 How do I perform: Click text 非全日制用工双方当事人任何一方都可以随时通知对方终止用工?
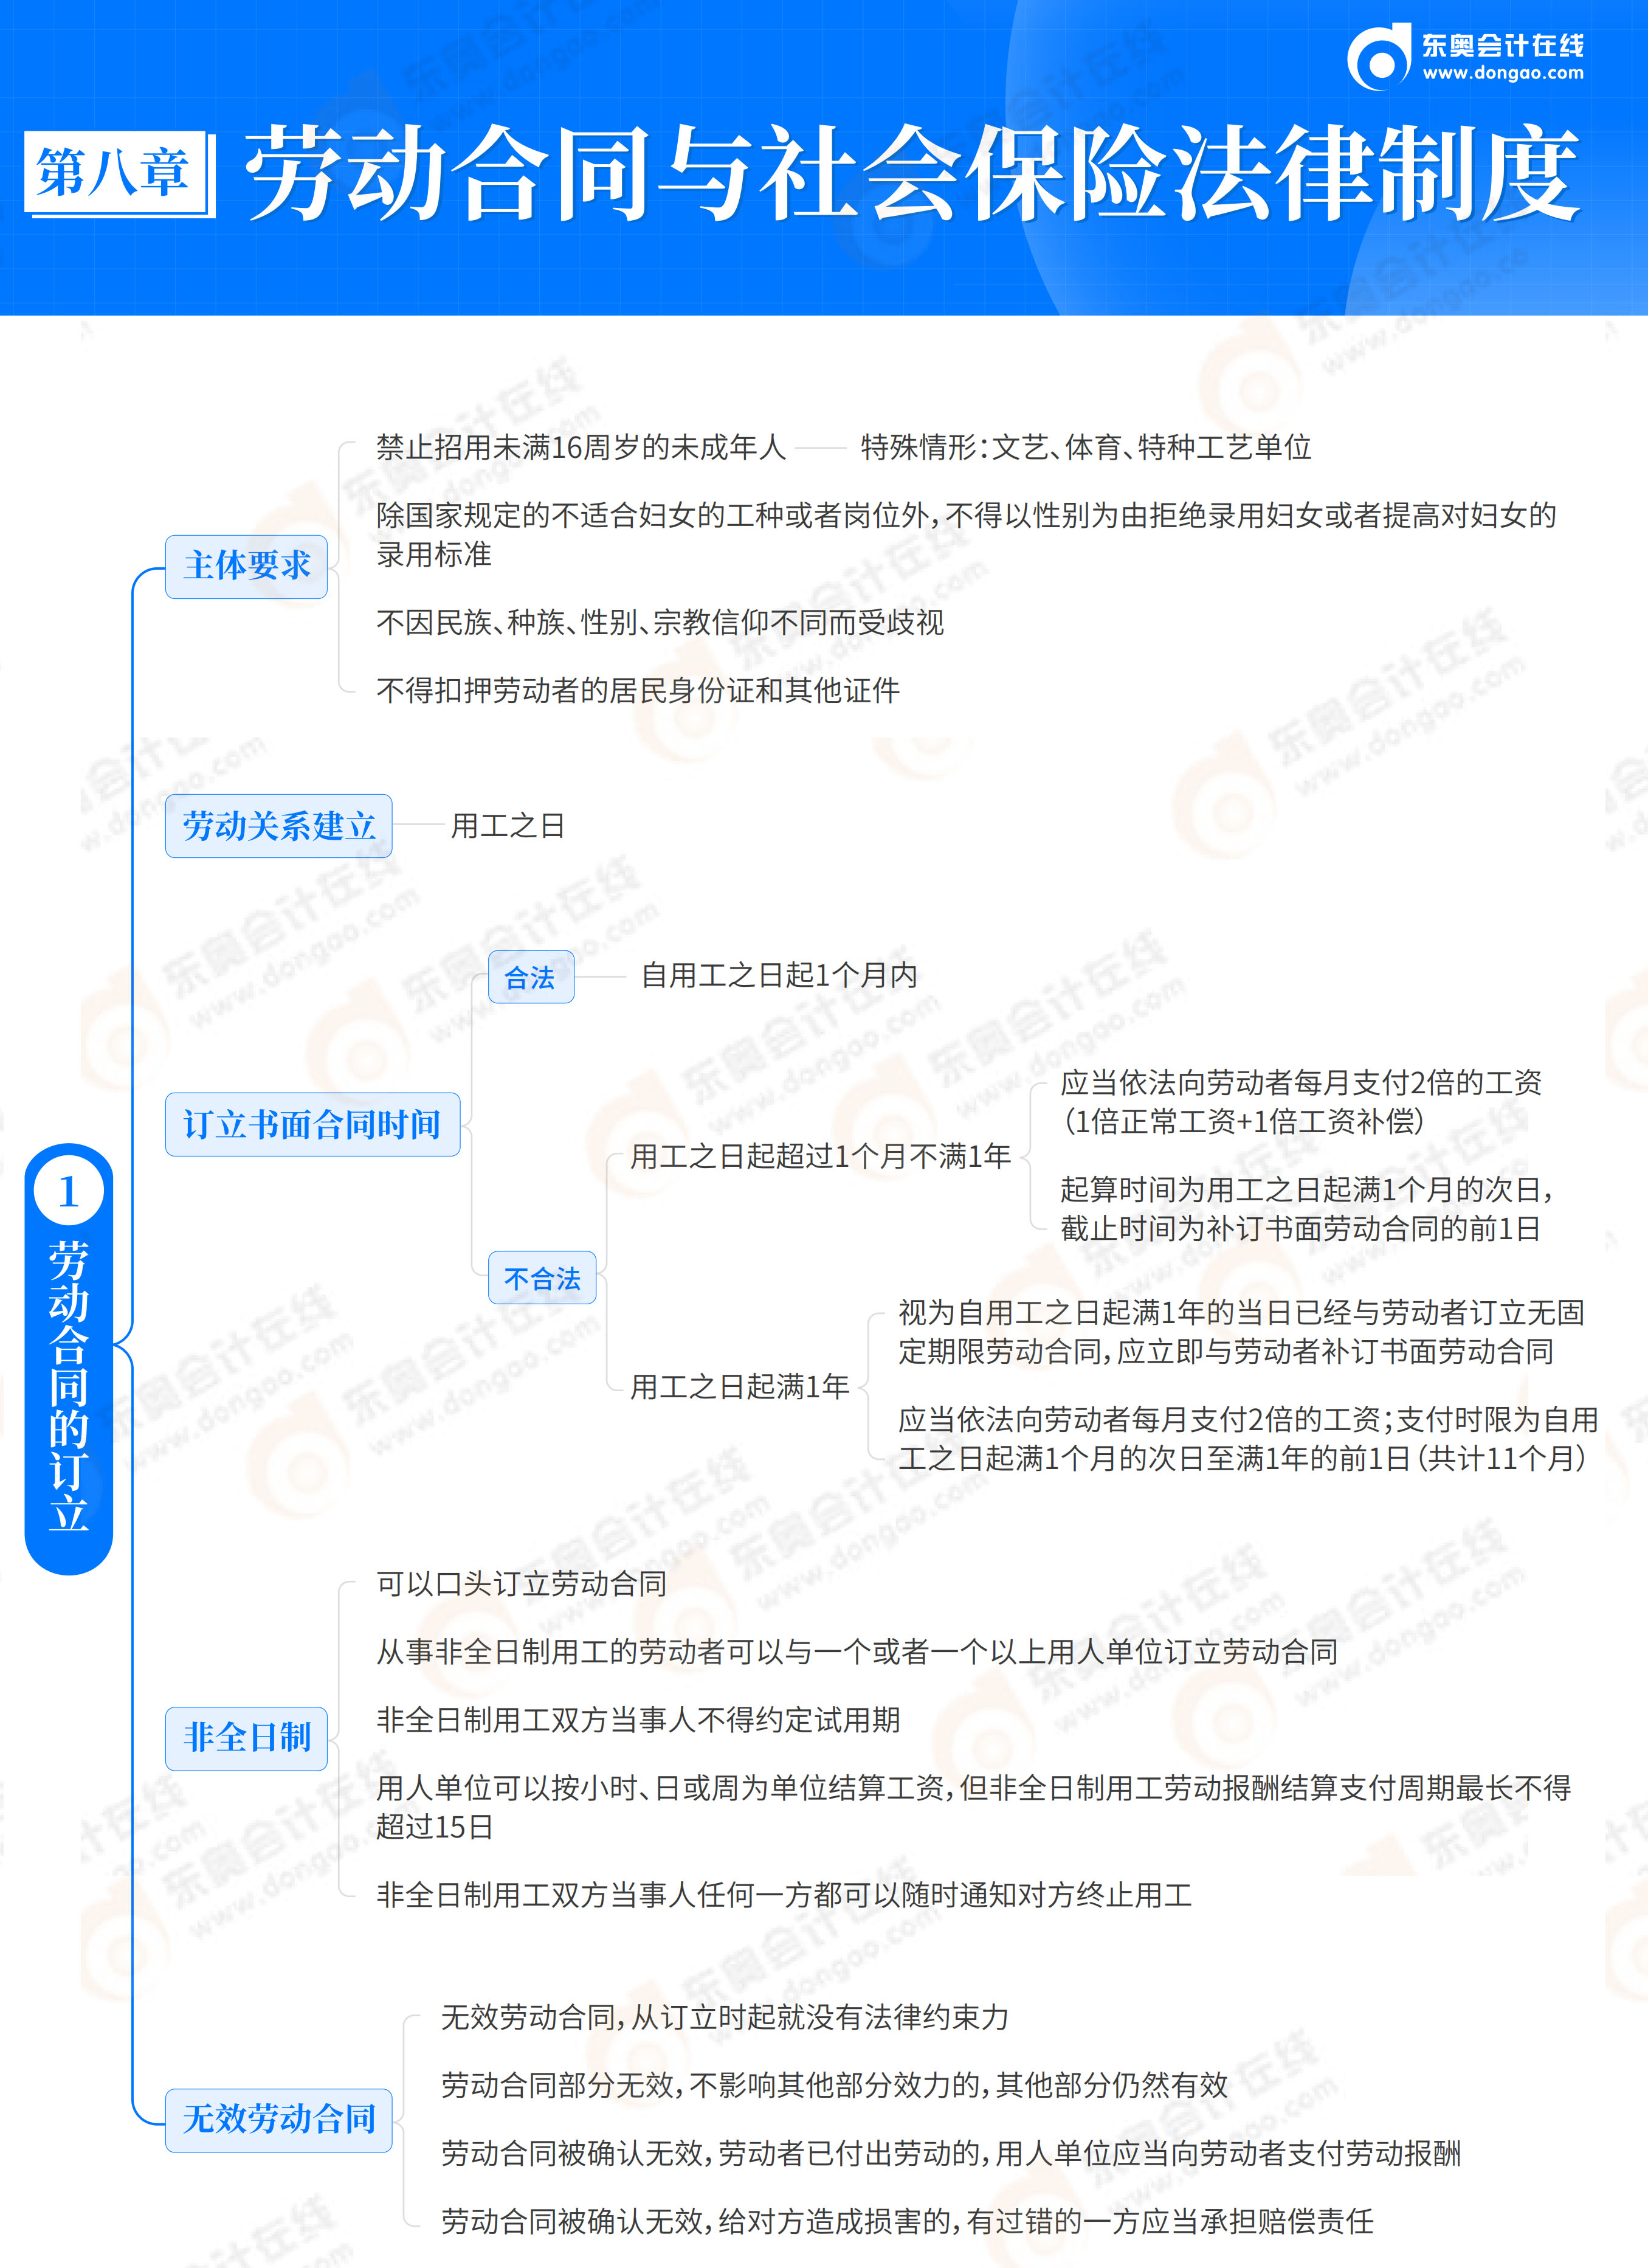[x=784, y=1895]
